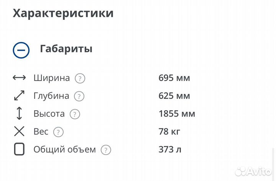Open the help tooltip for Ширина

click(x=80, y=79)
